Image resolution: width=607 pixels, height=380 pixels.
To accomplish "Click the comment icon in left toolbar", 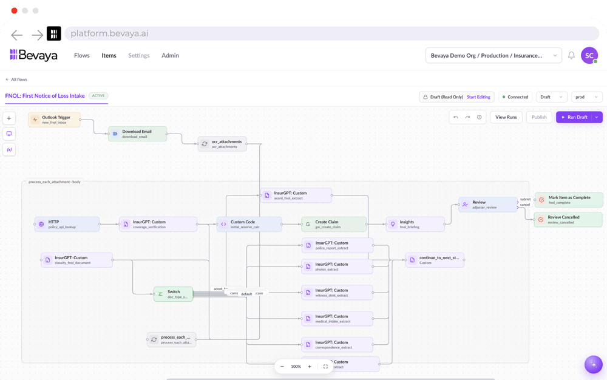I will (9, 134).
